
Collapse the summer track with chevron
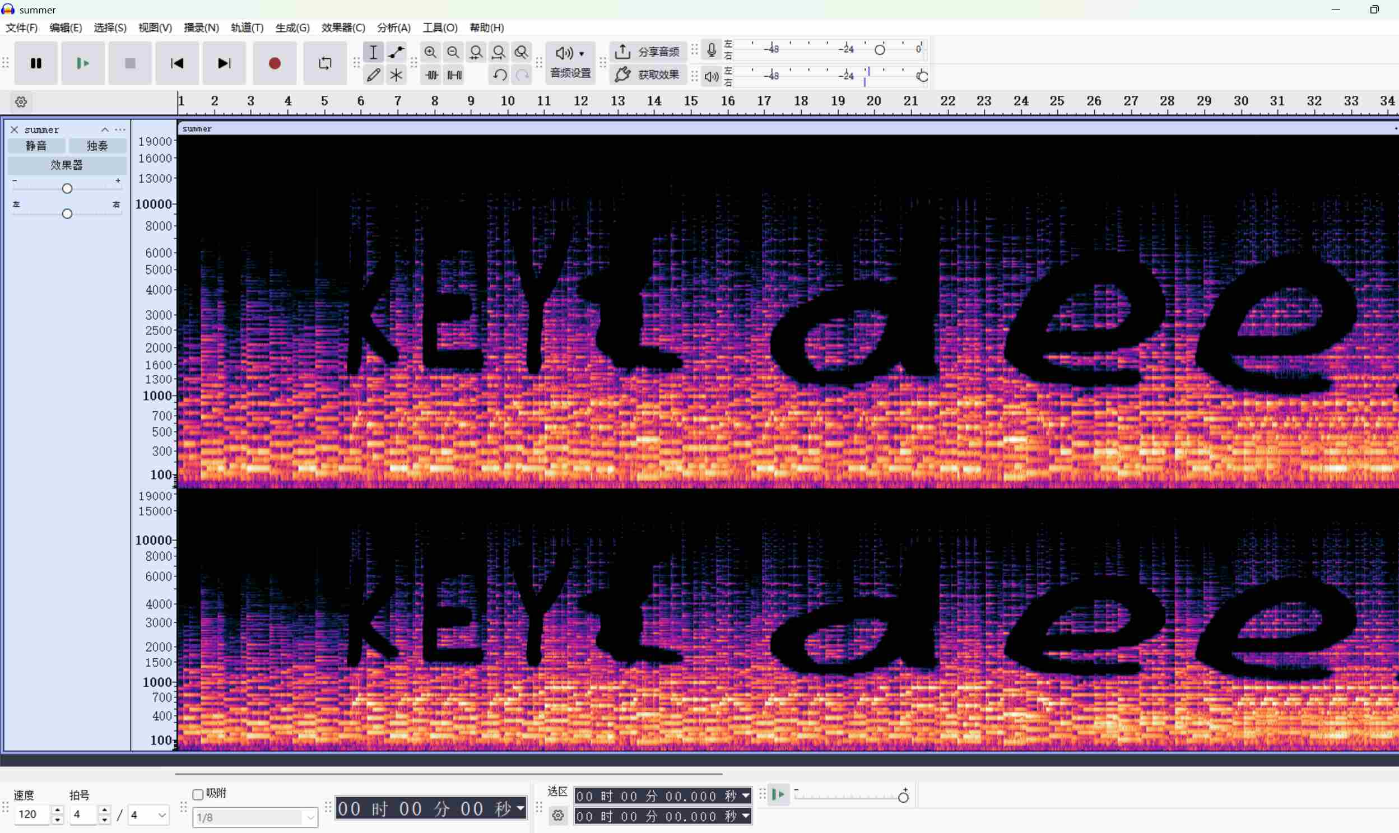click(105, 129)
